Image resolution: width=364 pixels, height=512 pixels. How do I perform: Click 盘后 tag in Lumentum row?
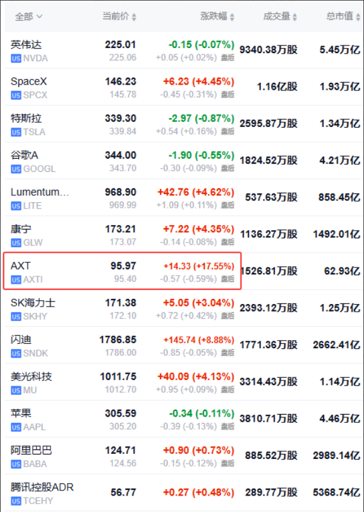click(x=227, y=205)
